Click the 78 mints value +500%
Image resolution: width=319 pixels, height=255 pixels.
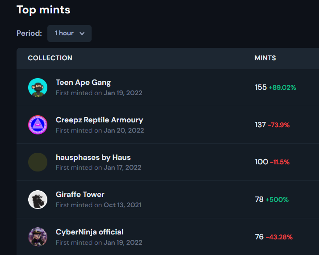pos(272,200)
